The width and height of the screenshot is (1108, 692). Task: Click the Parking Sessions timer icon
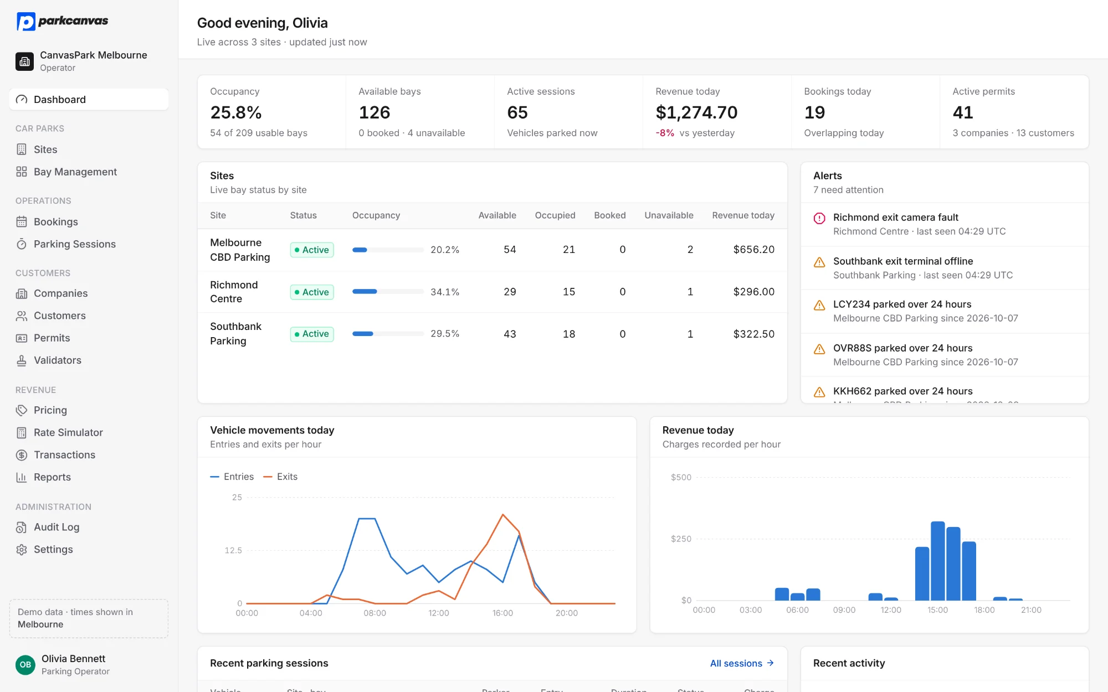click(22, 244)
